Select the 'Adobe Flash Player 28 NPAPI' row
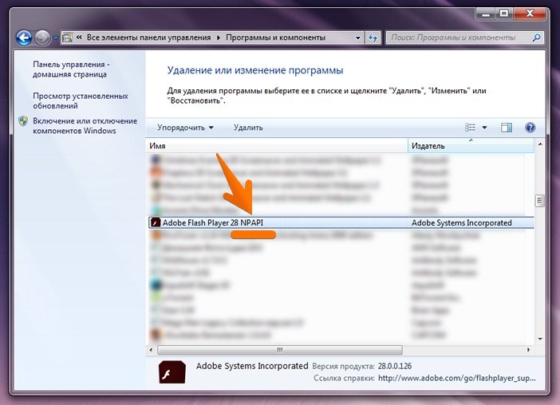This screenshot has width=560, height=405. (341, 222)
